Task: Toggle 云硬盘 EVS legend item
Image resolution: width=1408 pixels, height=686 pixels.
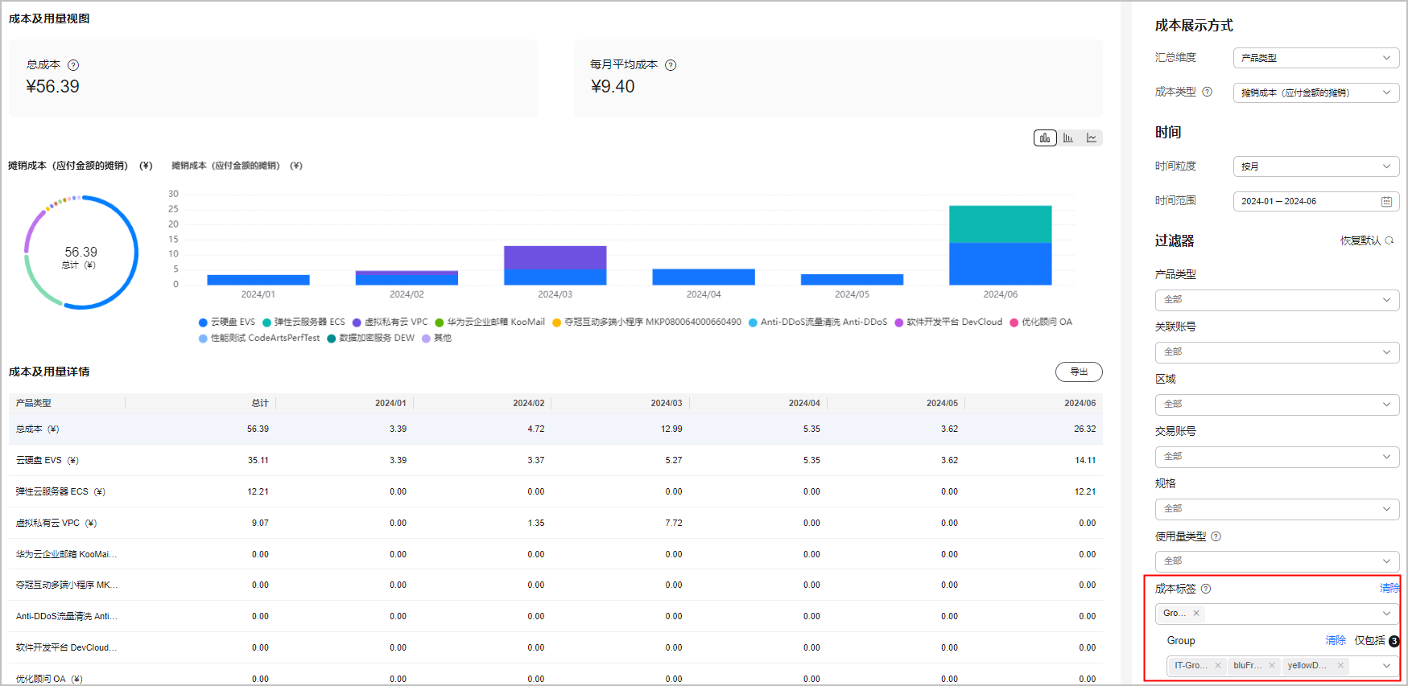Action: (x=227, y=322)
